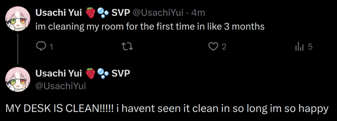Click the Usachi Yui name on the first tweet
The width and height of the screenshot is (337, 121).
click(x=59, y=13)
